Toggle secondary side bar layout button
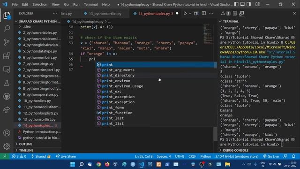This screenshot has height=169, width=300. [x=248, y=4]
